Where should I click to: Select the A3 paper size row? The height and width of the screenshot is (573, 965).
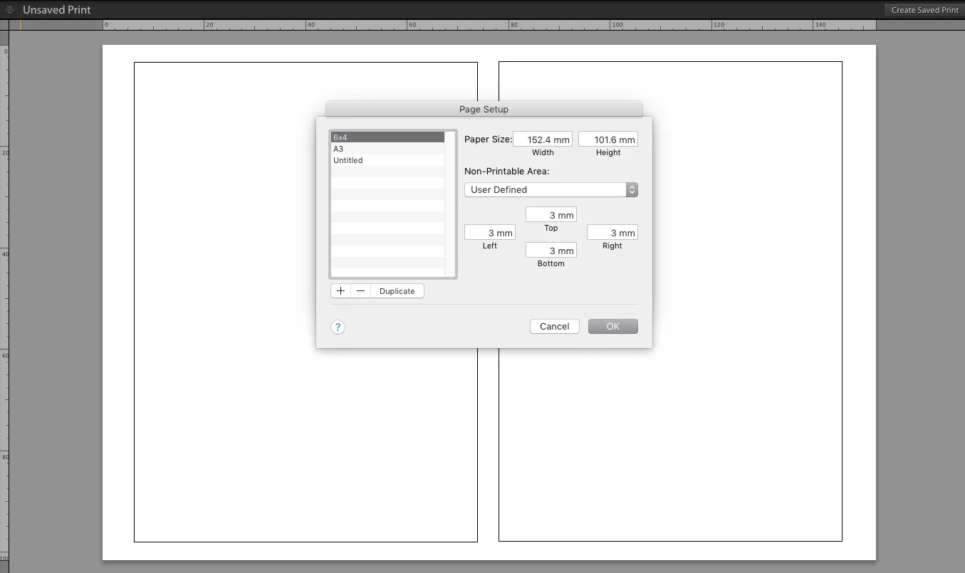(388, 149)
